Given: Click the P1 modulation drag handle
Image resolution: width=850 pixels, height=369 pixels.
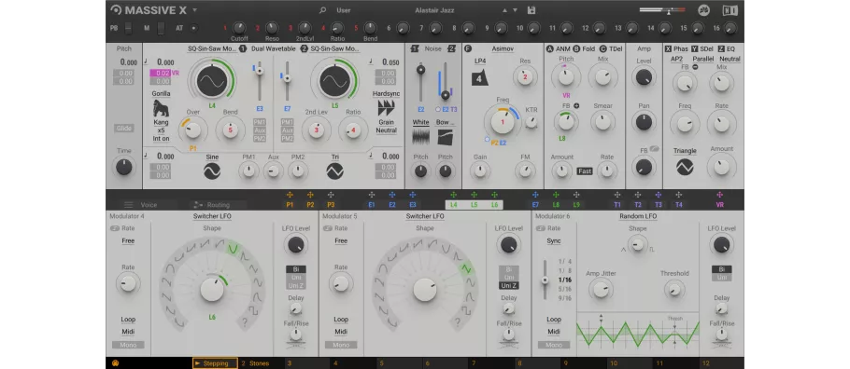Looking at the screenshot, I should tap(290, 195).
